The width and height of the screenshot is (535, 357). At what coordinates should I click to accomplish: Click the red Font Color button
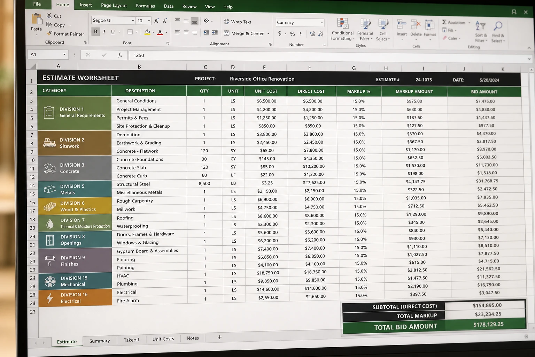[x=160, y=32]
